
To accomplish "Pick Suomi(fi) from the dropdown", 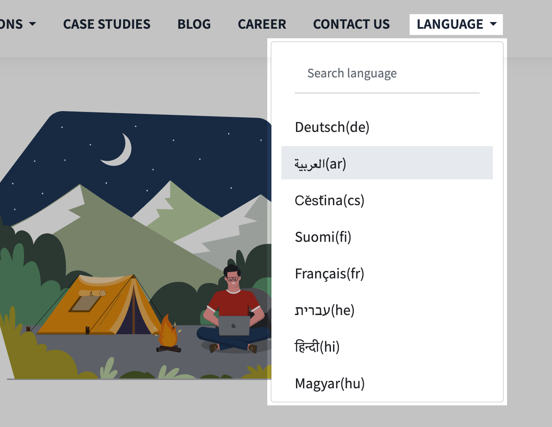I will 323,237.
